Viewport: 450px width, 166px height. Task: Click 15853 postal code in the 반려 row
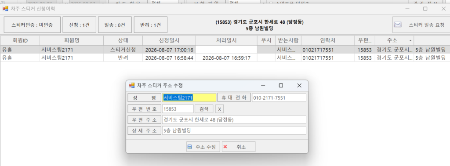[x=364, y=58]
